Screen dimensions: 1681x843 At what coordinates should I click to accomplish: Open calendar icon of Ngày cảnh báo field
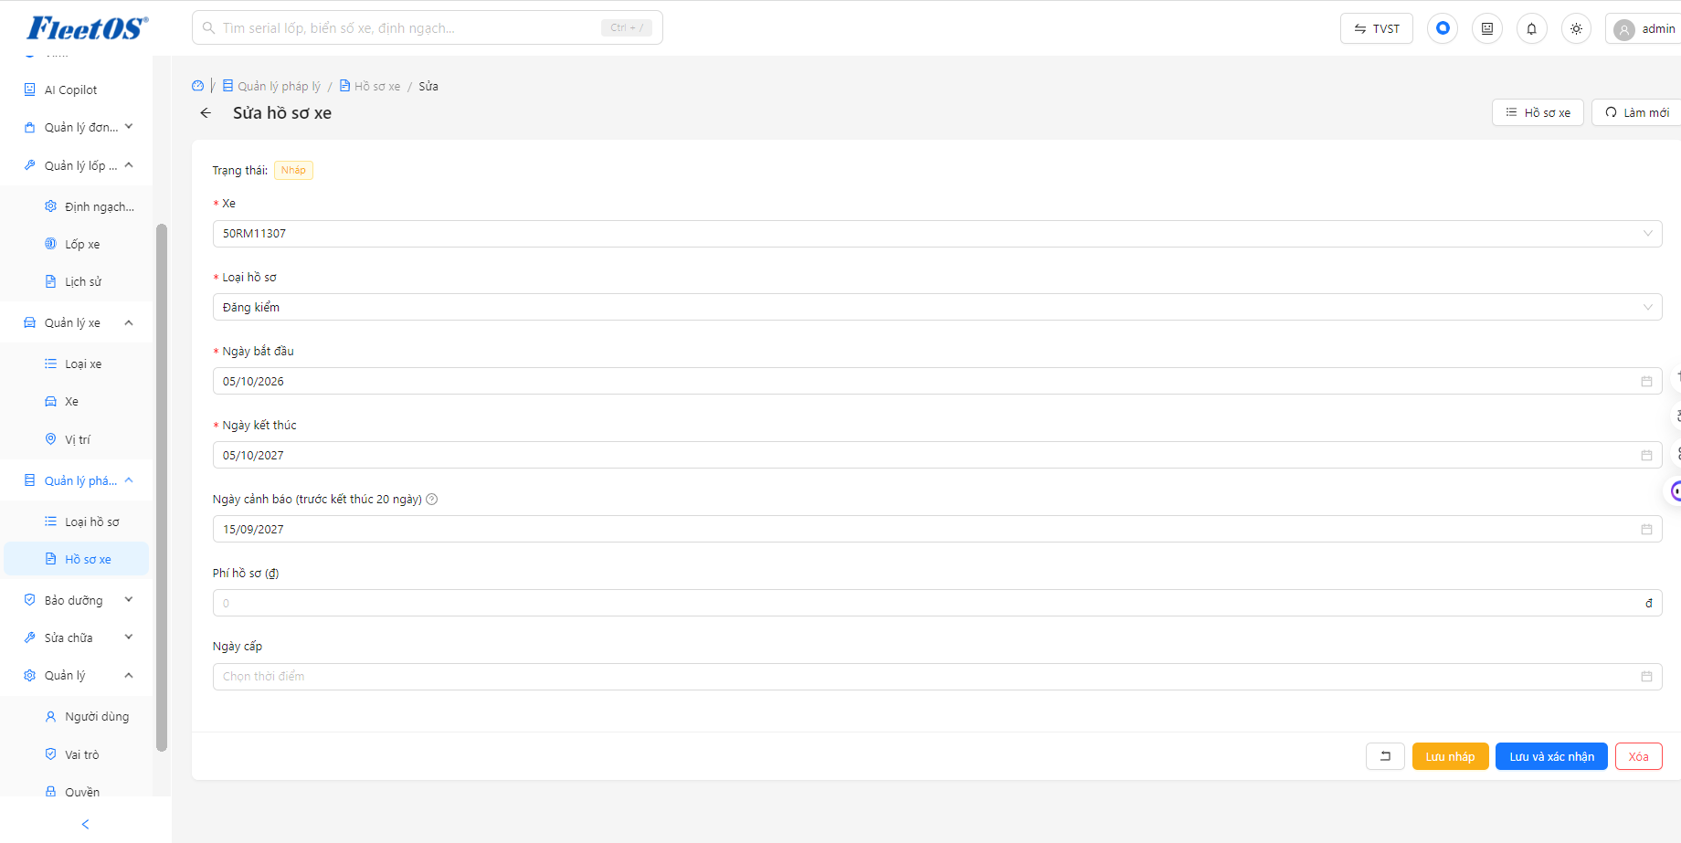point(1646,530)
